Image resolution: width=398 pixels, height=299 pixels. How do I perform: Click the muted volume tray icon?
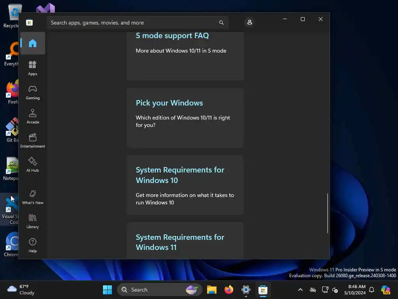point(335,290)
